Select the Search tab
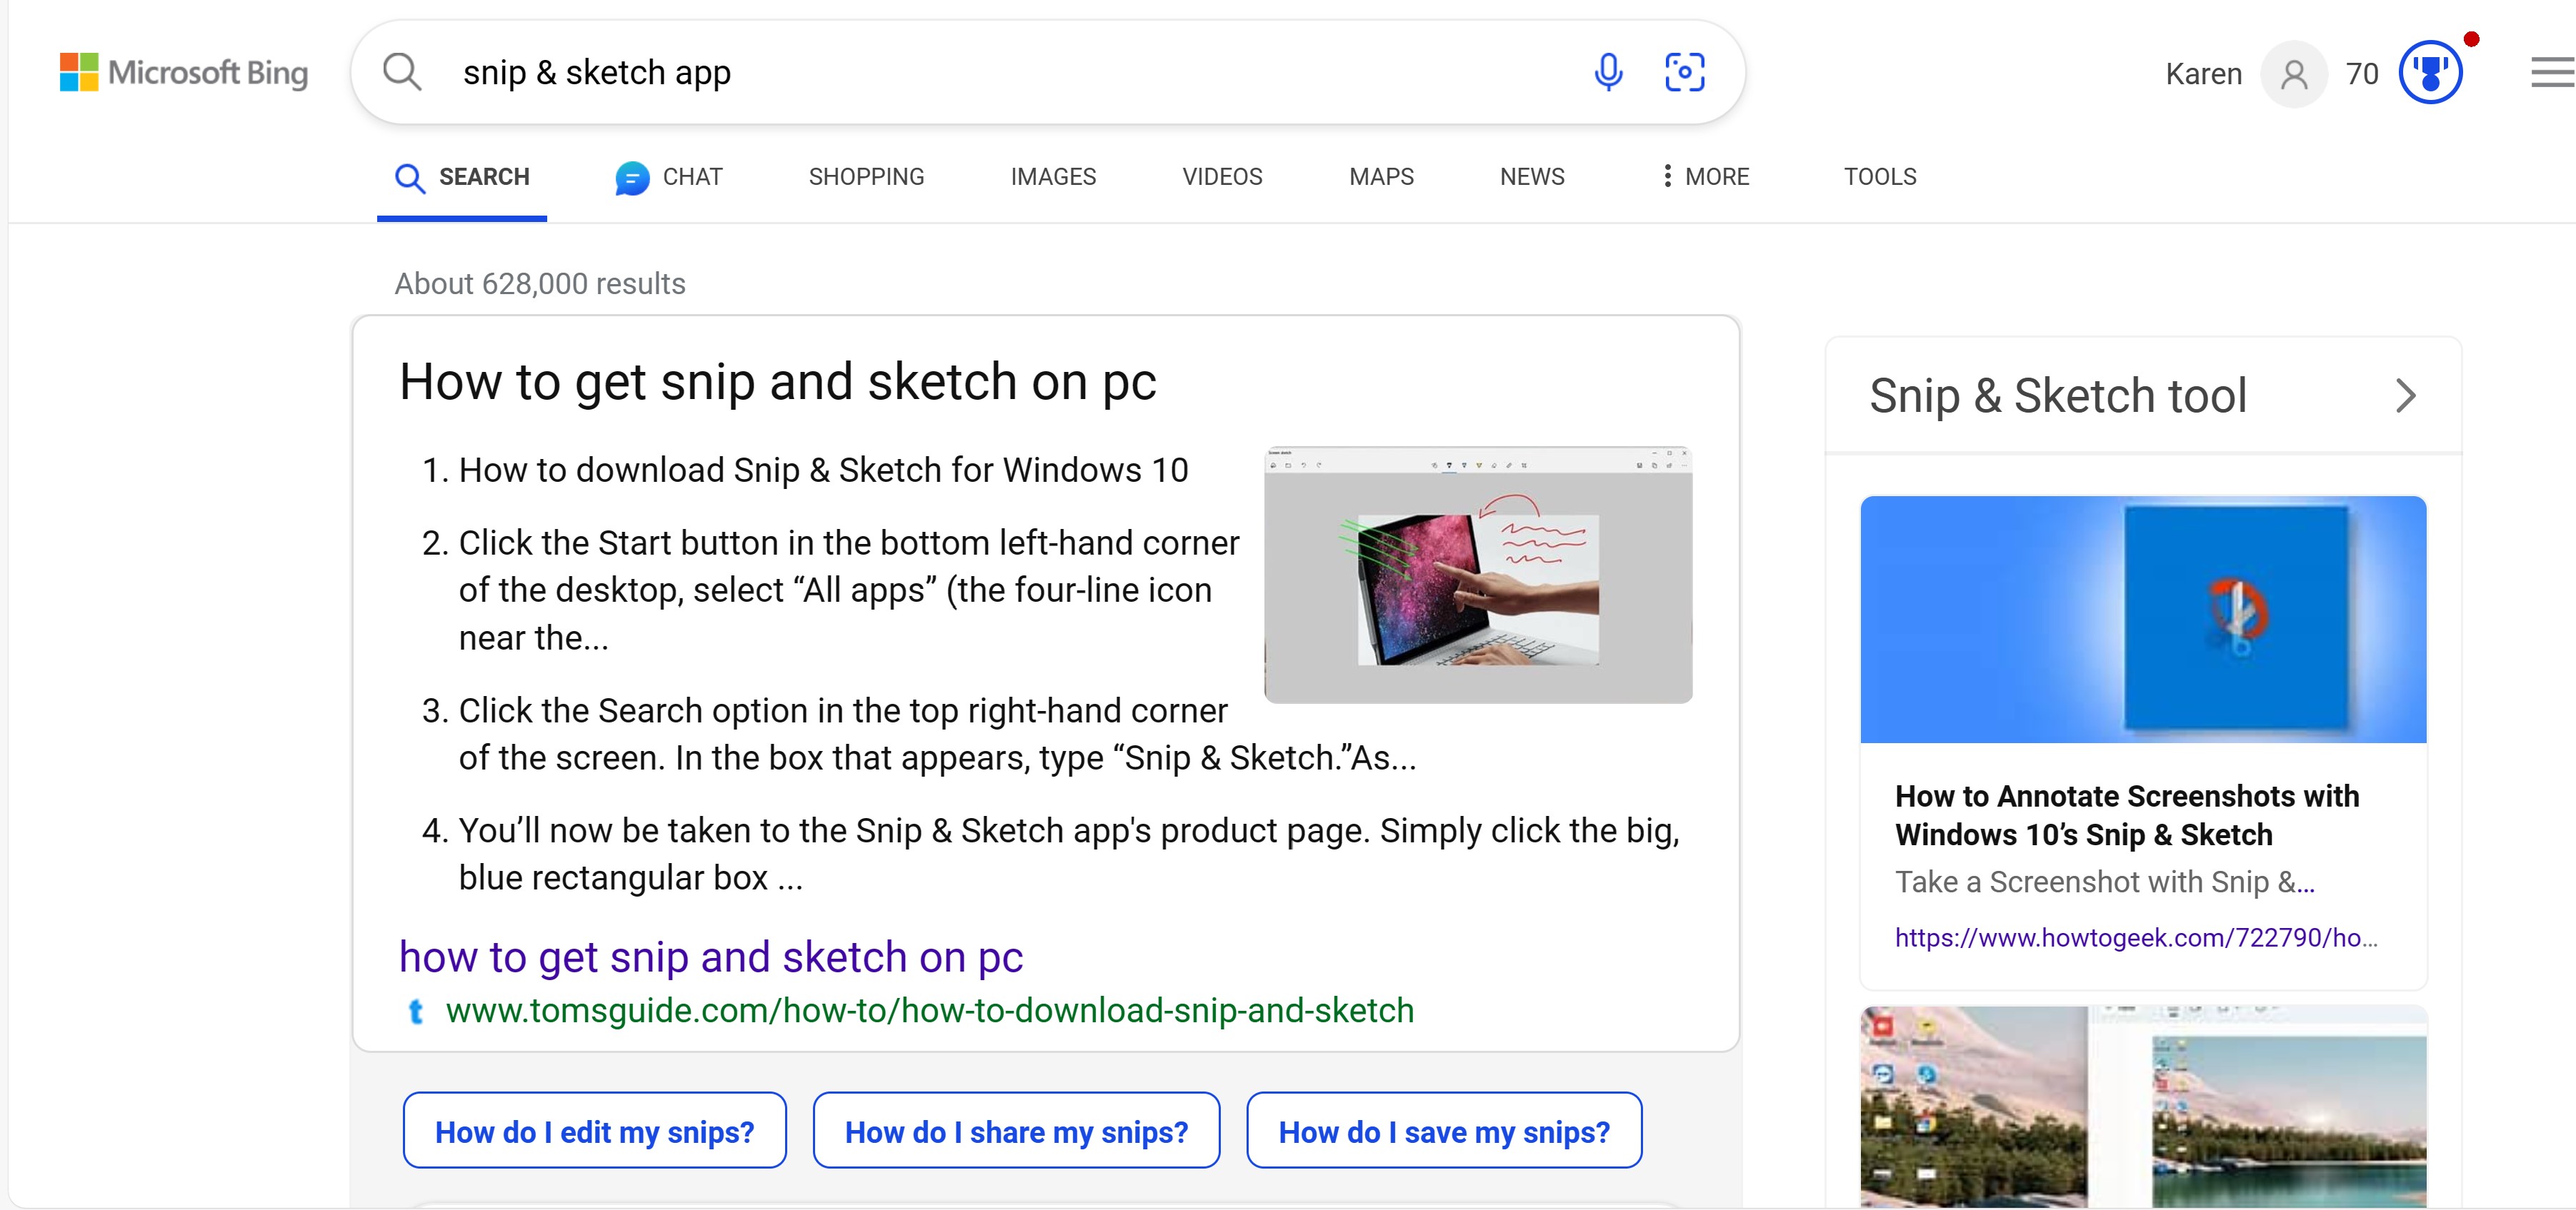Image resolution: width=2576 pixels, height=1210 pixels. click(x=462, y=178)
